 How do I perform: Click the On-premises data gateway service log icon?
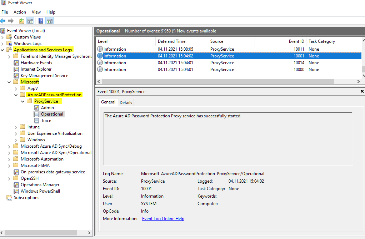(x=16, y=172)
